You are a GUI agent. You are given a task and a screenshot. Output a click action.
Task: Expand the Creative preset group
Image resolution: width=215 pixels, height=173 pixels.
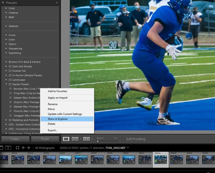click(6, 13)
